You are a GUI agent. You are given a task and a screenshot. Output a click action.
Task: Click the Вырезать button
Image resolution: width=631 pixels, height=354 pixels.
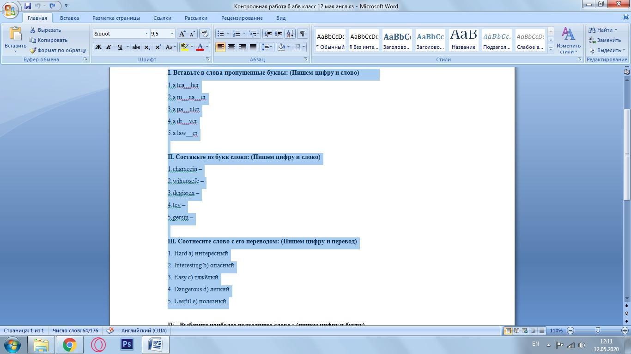tap(46, 30)
